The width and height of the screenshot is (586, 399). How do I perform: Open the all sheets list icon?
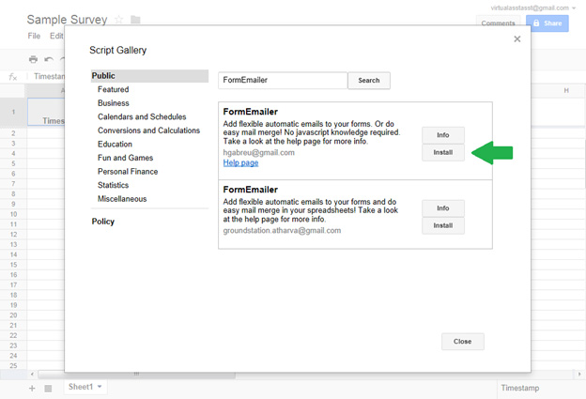(x=48, y=387)
